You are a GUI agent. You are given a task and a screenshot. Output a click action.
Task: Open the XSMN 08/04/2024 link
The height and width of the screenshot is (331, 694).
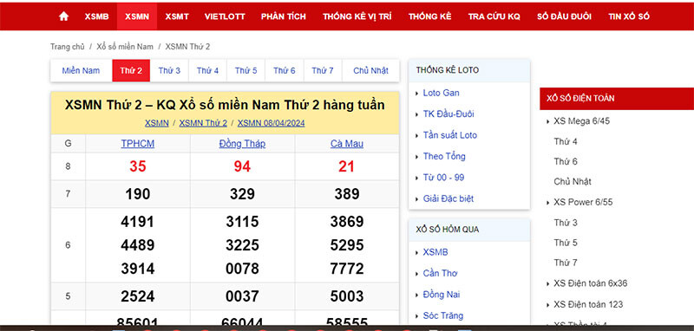tap(272, 123)
